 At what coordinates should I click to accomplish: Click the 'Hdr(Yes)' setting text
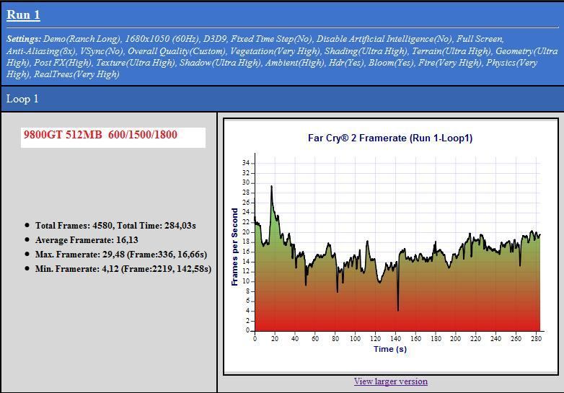pos(346,63)
